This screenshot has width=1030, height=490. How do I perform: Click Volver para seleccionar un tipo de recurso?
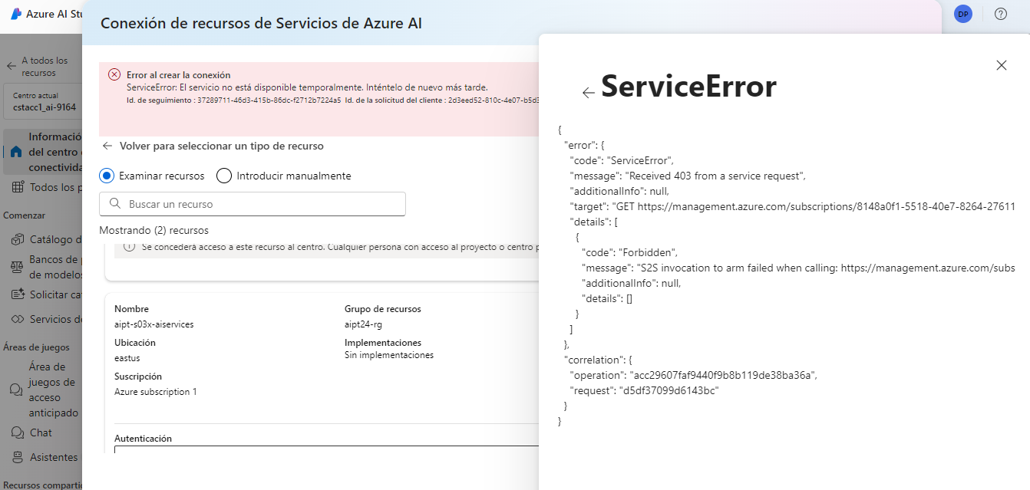click(x=222, y=146)
